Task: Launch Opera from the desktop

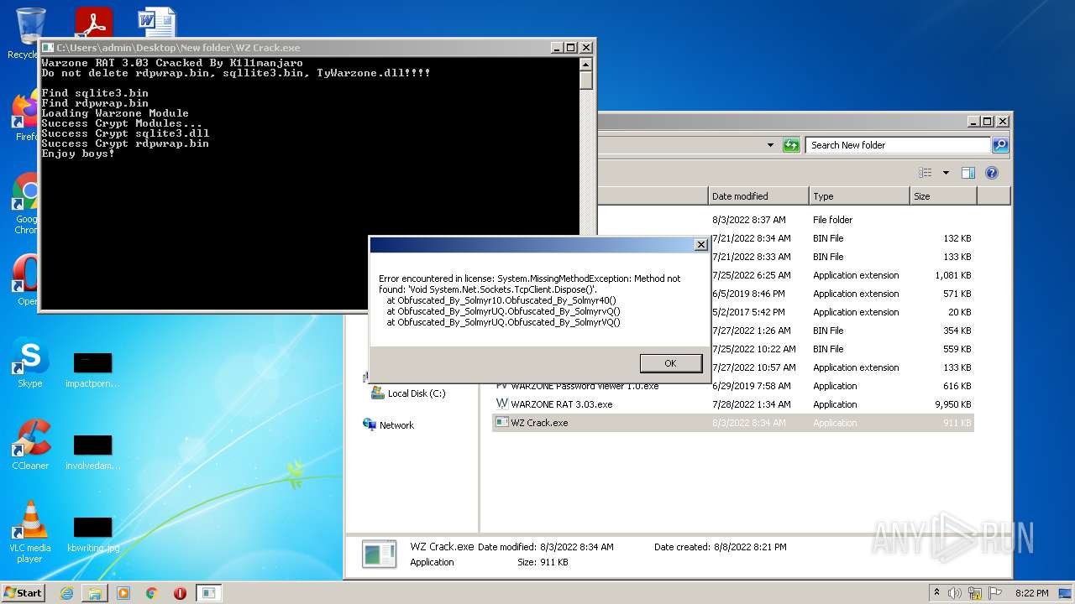Action: (27, 281)
